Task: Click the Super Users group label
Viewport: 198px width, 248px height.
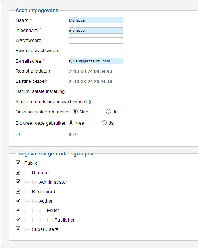Action: [x=45, y=229]
